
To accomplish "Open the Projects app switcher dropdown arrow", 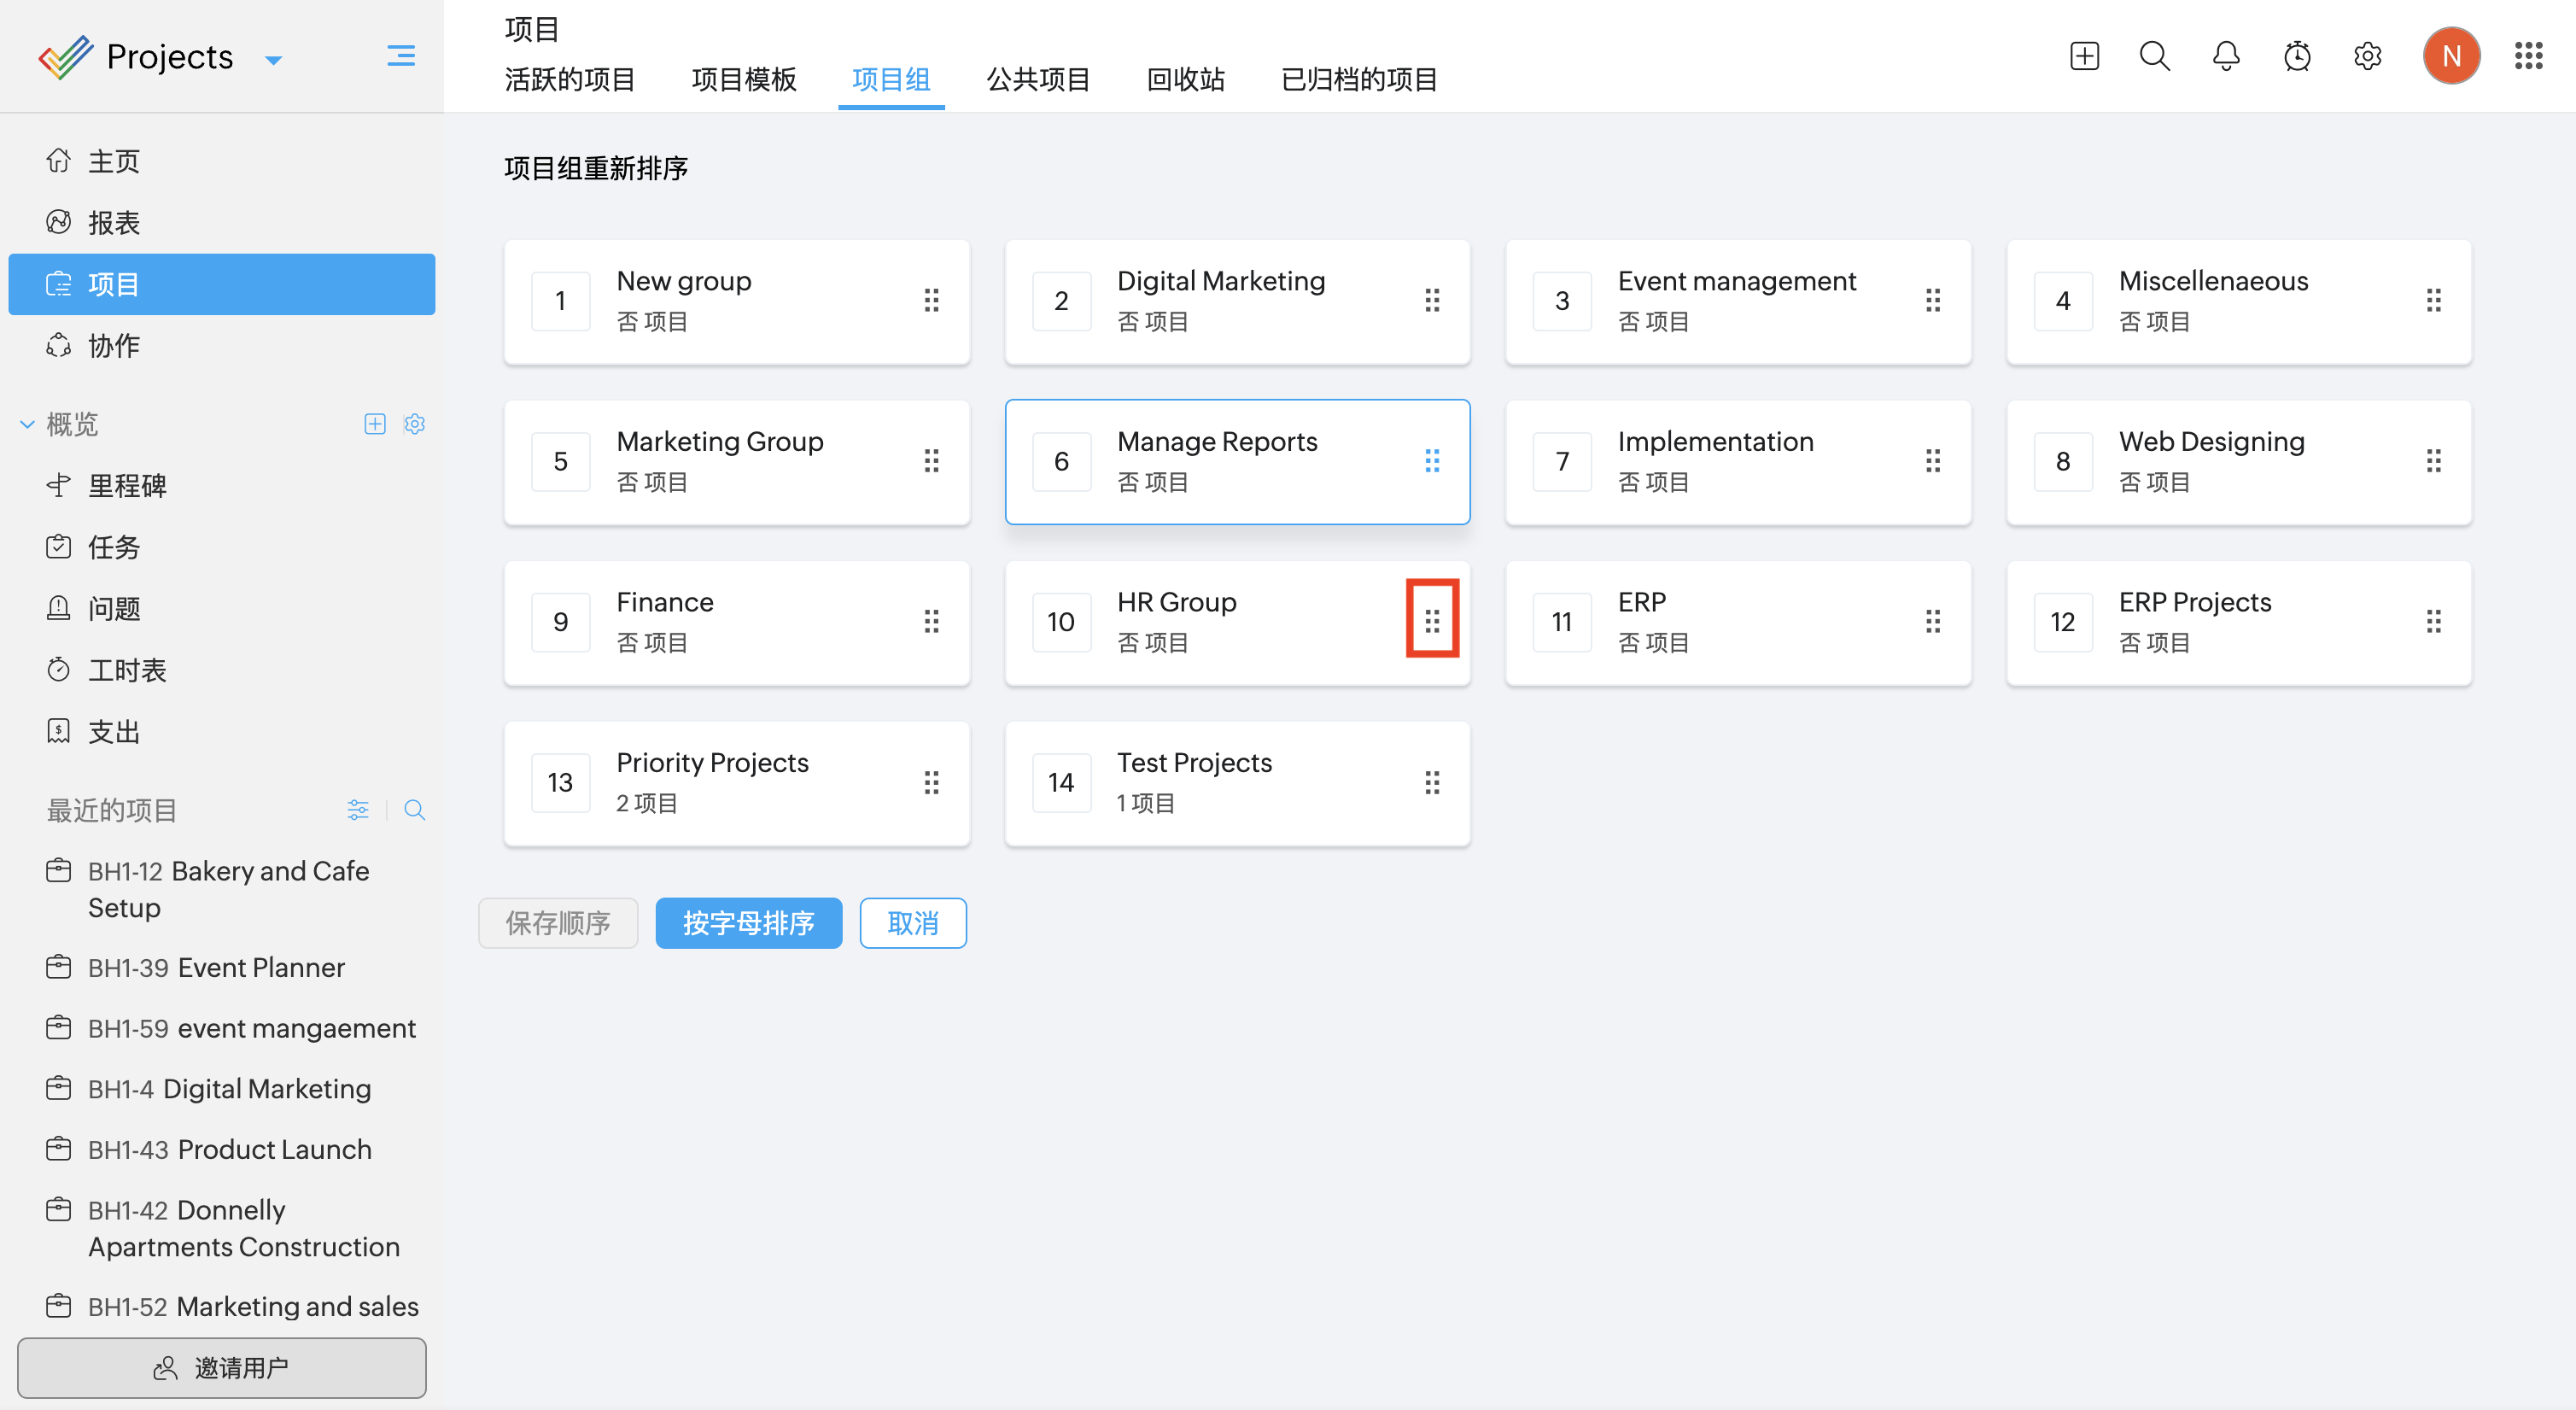I will 273,60.
